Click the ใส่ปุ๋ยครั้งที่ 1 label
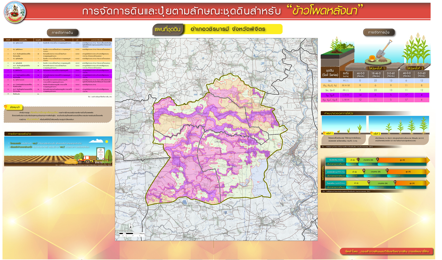 coord(377,68)
